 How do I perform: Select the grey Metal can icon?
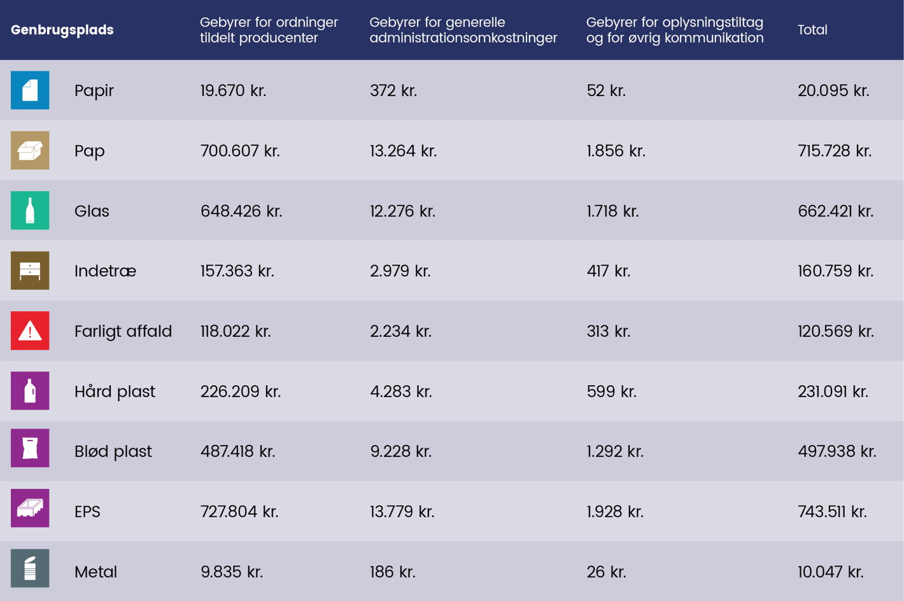click(x=30, y=569)
